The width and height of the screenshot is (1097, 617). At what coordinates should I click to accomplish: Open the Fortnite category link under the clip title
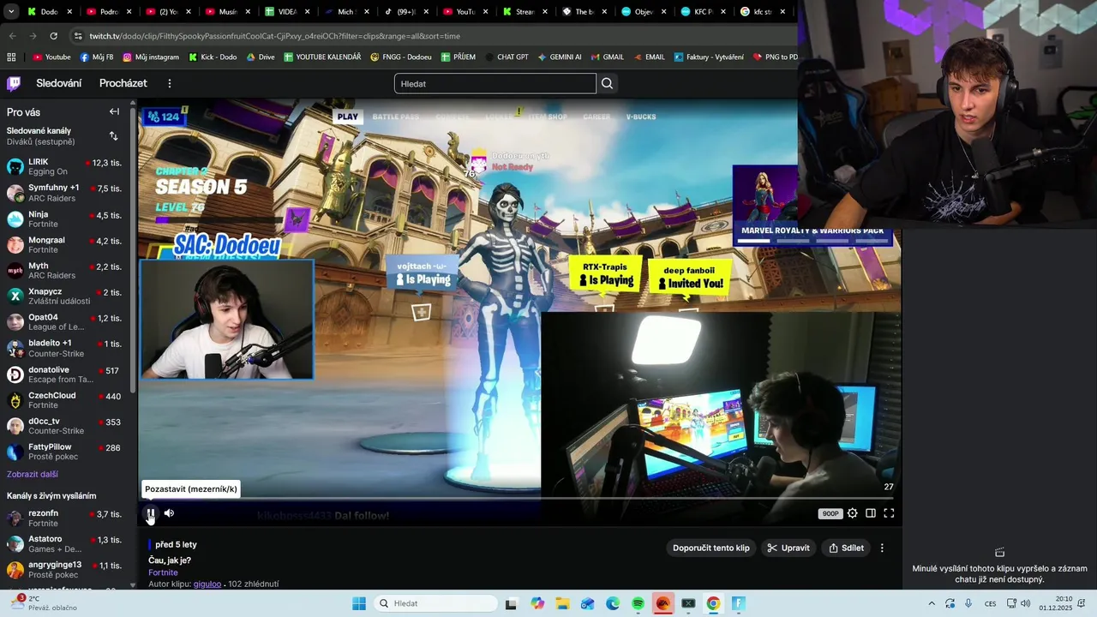tap(163, 572)
